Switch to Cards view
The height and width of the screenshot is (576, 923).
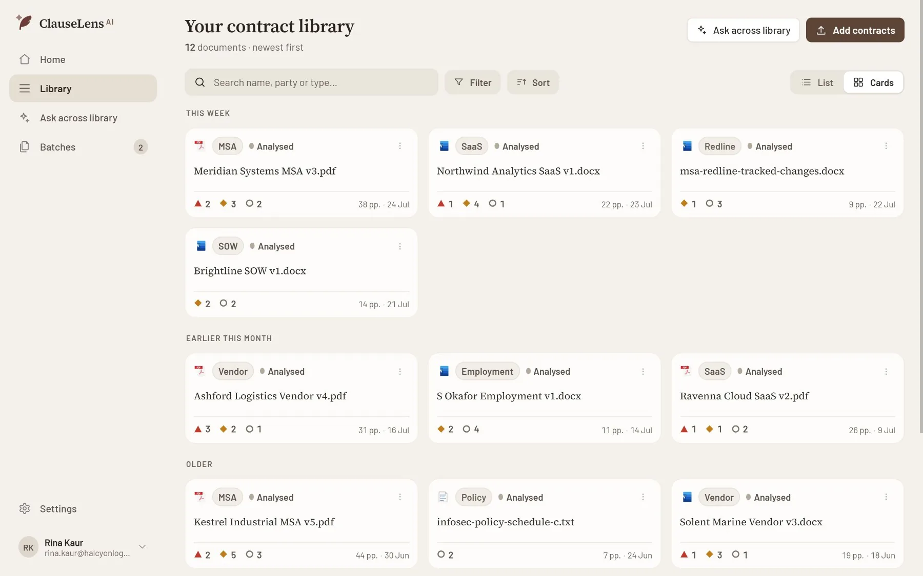coord(873,82)
